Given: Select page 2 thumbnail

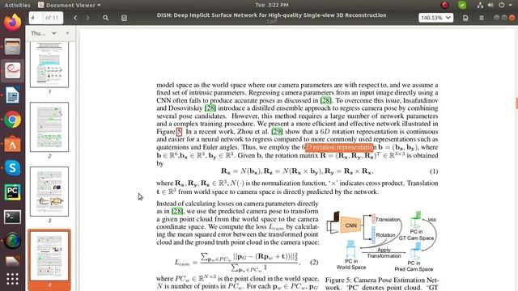Looking at the screenshot, I should tap(49, 127).
